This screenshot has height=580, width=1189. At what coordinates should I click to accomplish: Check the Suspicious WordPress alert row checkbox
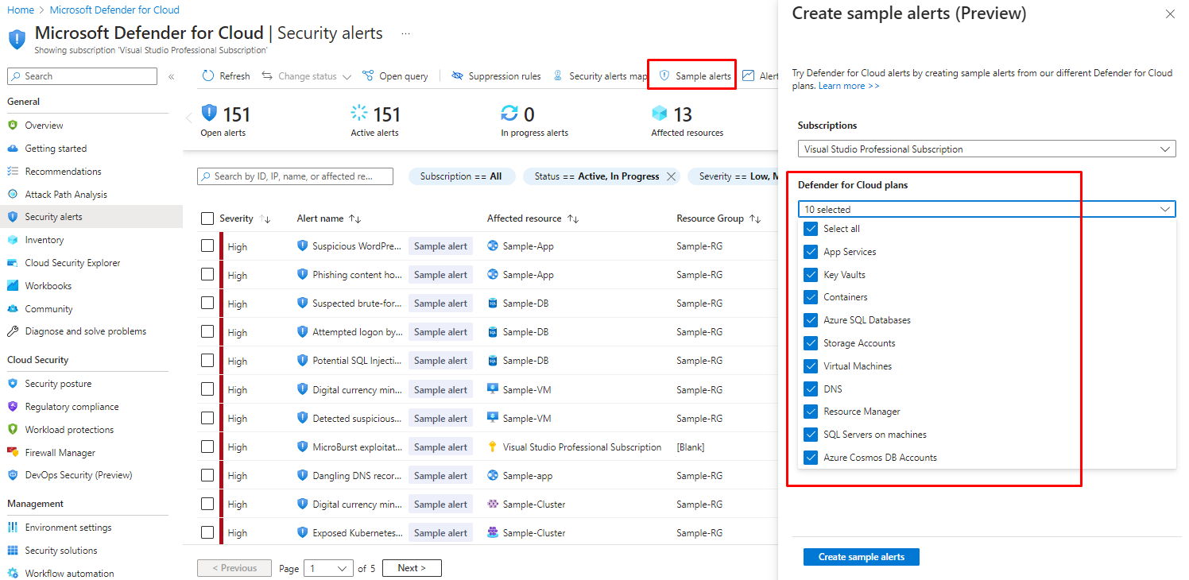tap(207, 246)
